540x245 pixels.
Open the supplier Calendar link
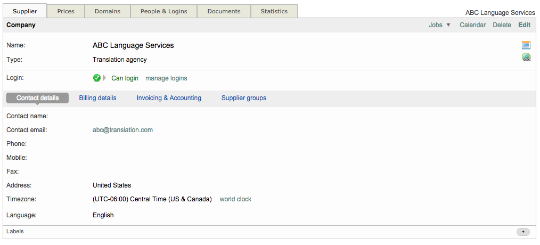click(472, 25)
